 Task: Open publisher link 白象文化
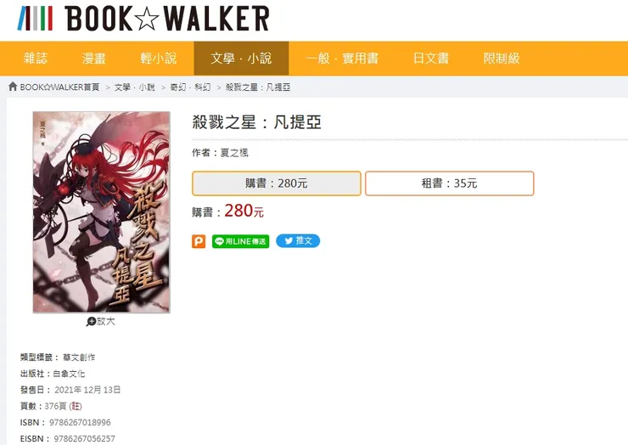69,374
